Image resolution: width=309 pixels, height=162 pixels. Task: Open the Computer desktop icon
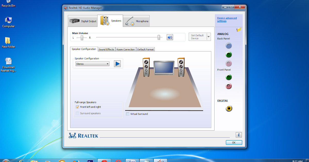point(8,22)
